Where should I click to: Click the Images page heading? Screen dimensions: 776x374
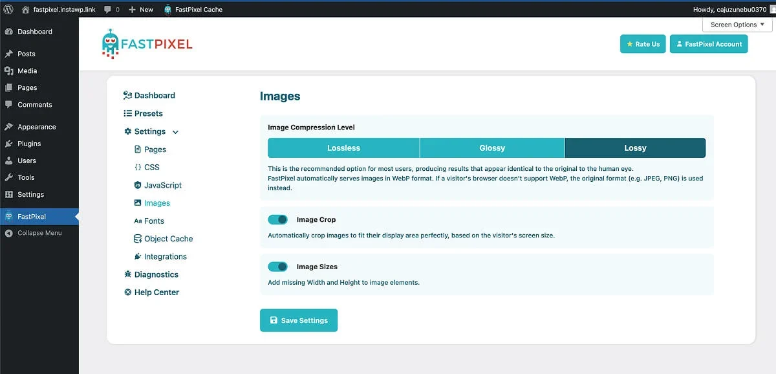pos(280,96)
